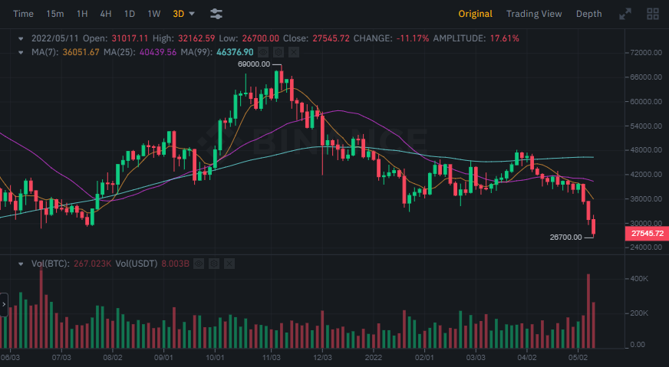
Task: Click the fullscreen expand chart icon
Action: 625,14
